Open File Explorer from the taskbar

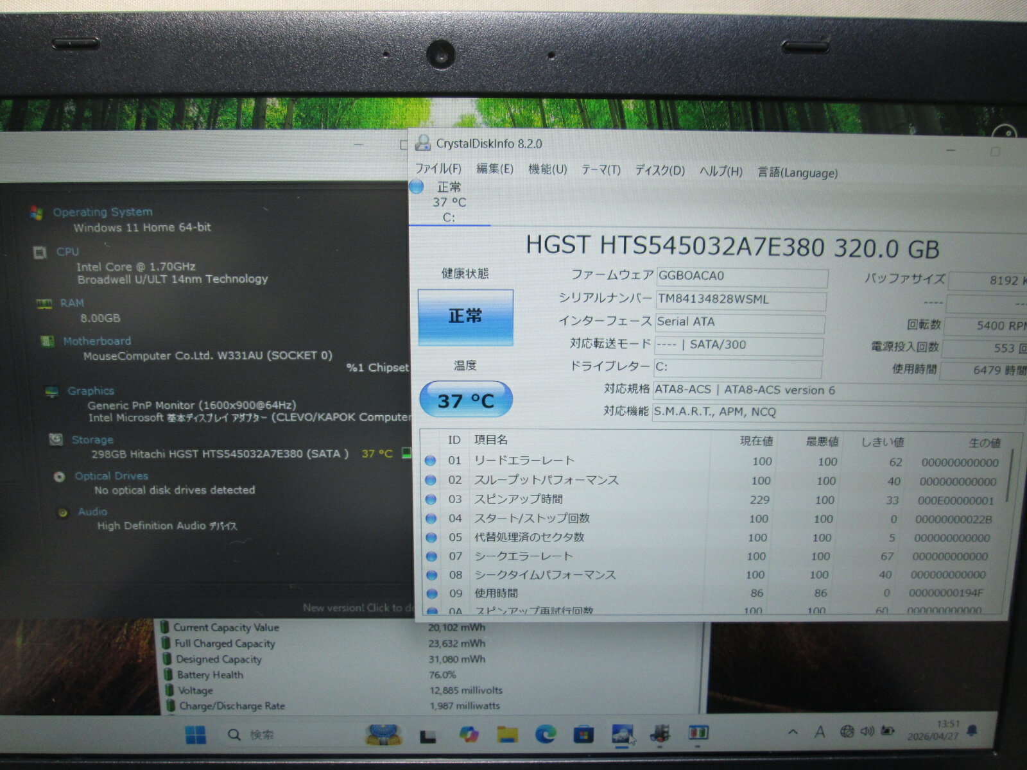coord(507,733)
